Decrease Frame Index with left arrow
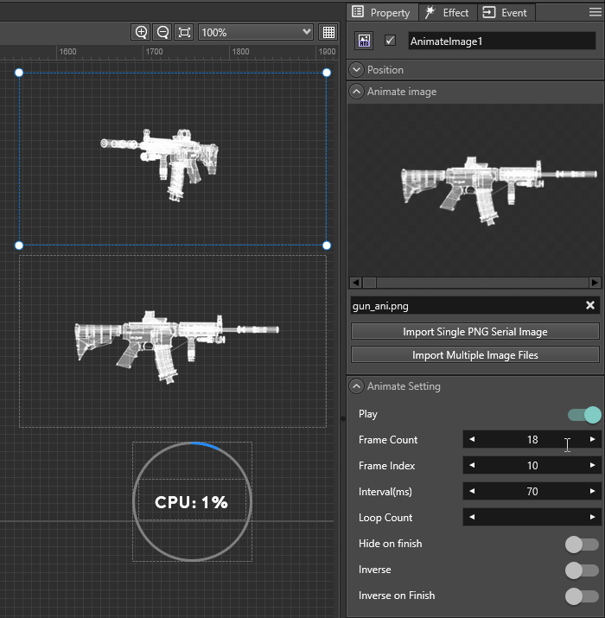The image size is (605, 618). click(472, 466)
